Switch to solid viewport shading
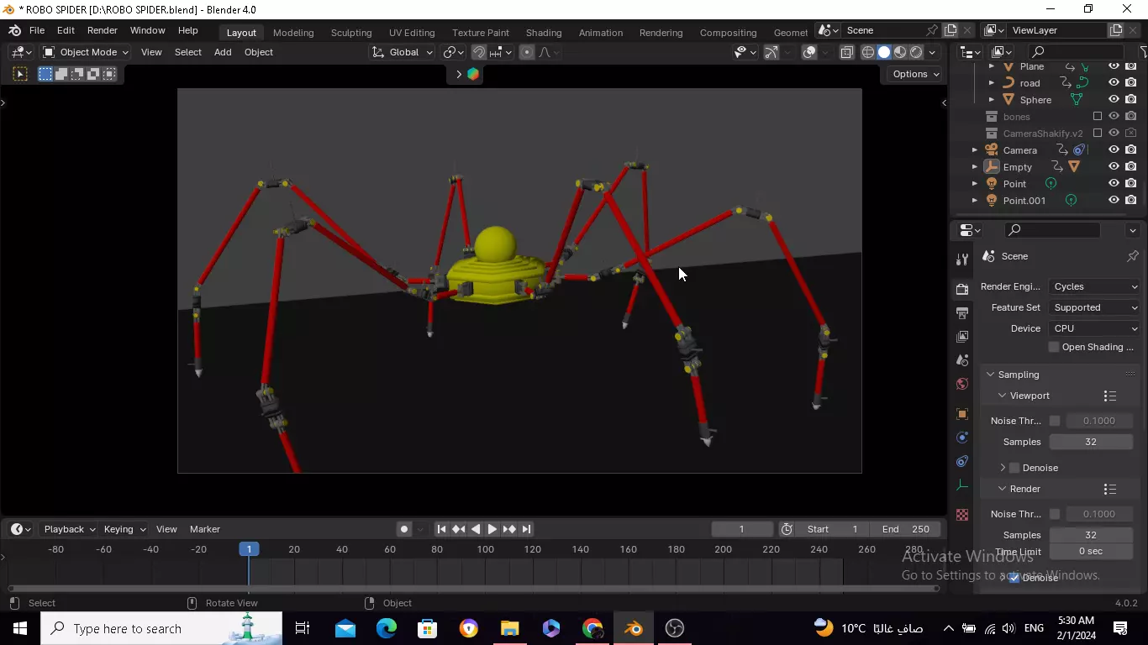 coord(884,52)
